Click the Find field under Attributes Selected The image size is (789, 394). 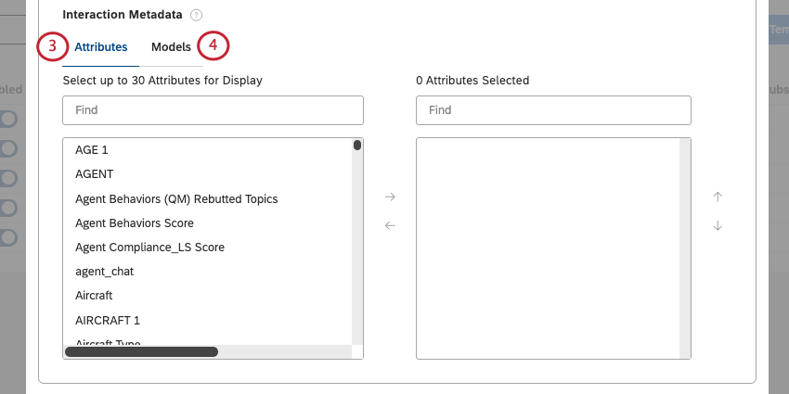tap(553, 110)
